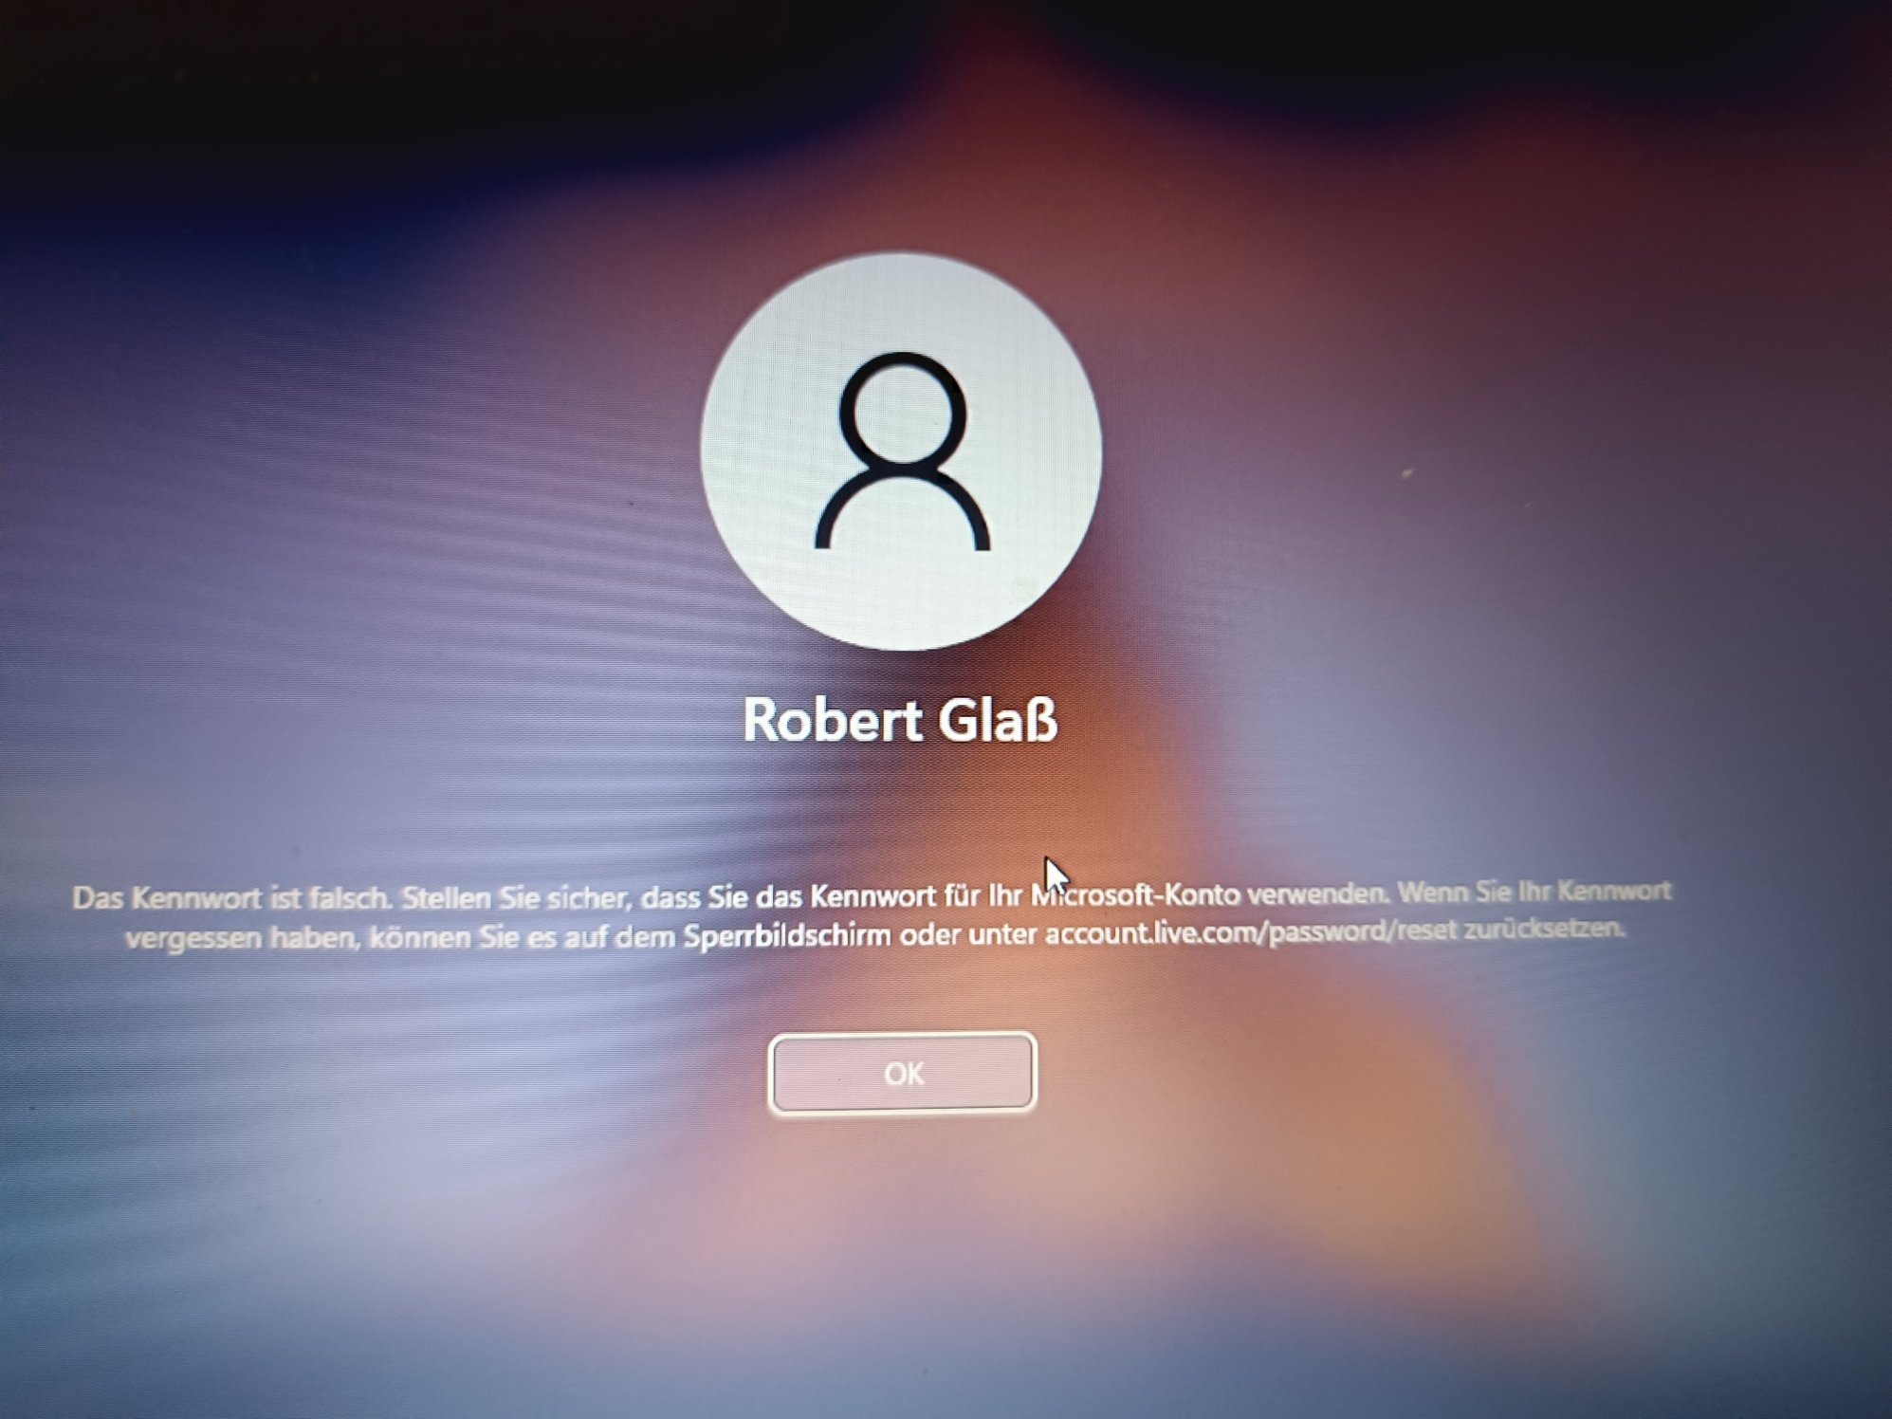
Task: Click the surname Glaß
Action: [x=998, y=720]
